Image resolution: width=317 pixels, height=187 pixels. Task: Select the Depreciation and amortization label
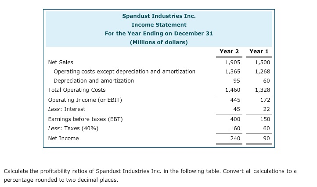pyautogui.click(x=94, y=80)
